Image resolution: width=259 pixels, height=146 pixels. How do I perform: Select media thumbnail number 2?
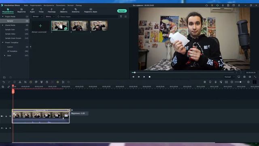pyautogui.click(x=79, y=26)
